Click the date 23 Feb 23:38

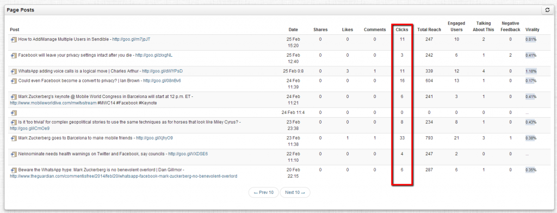point(293,125)
